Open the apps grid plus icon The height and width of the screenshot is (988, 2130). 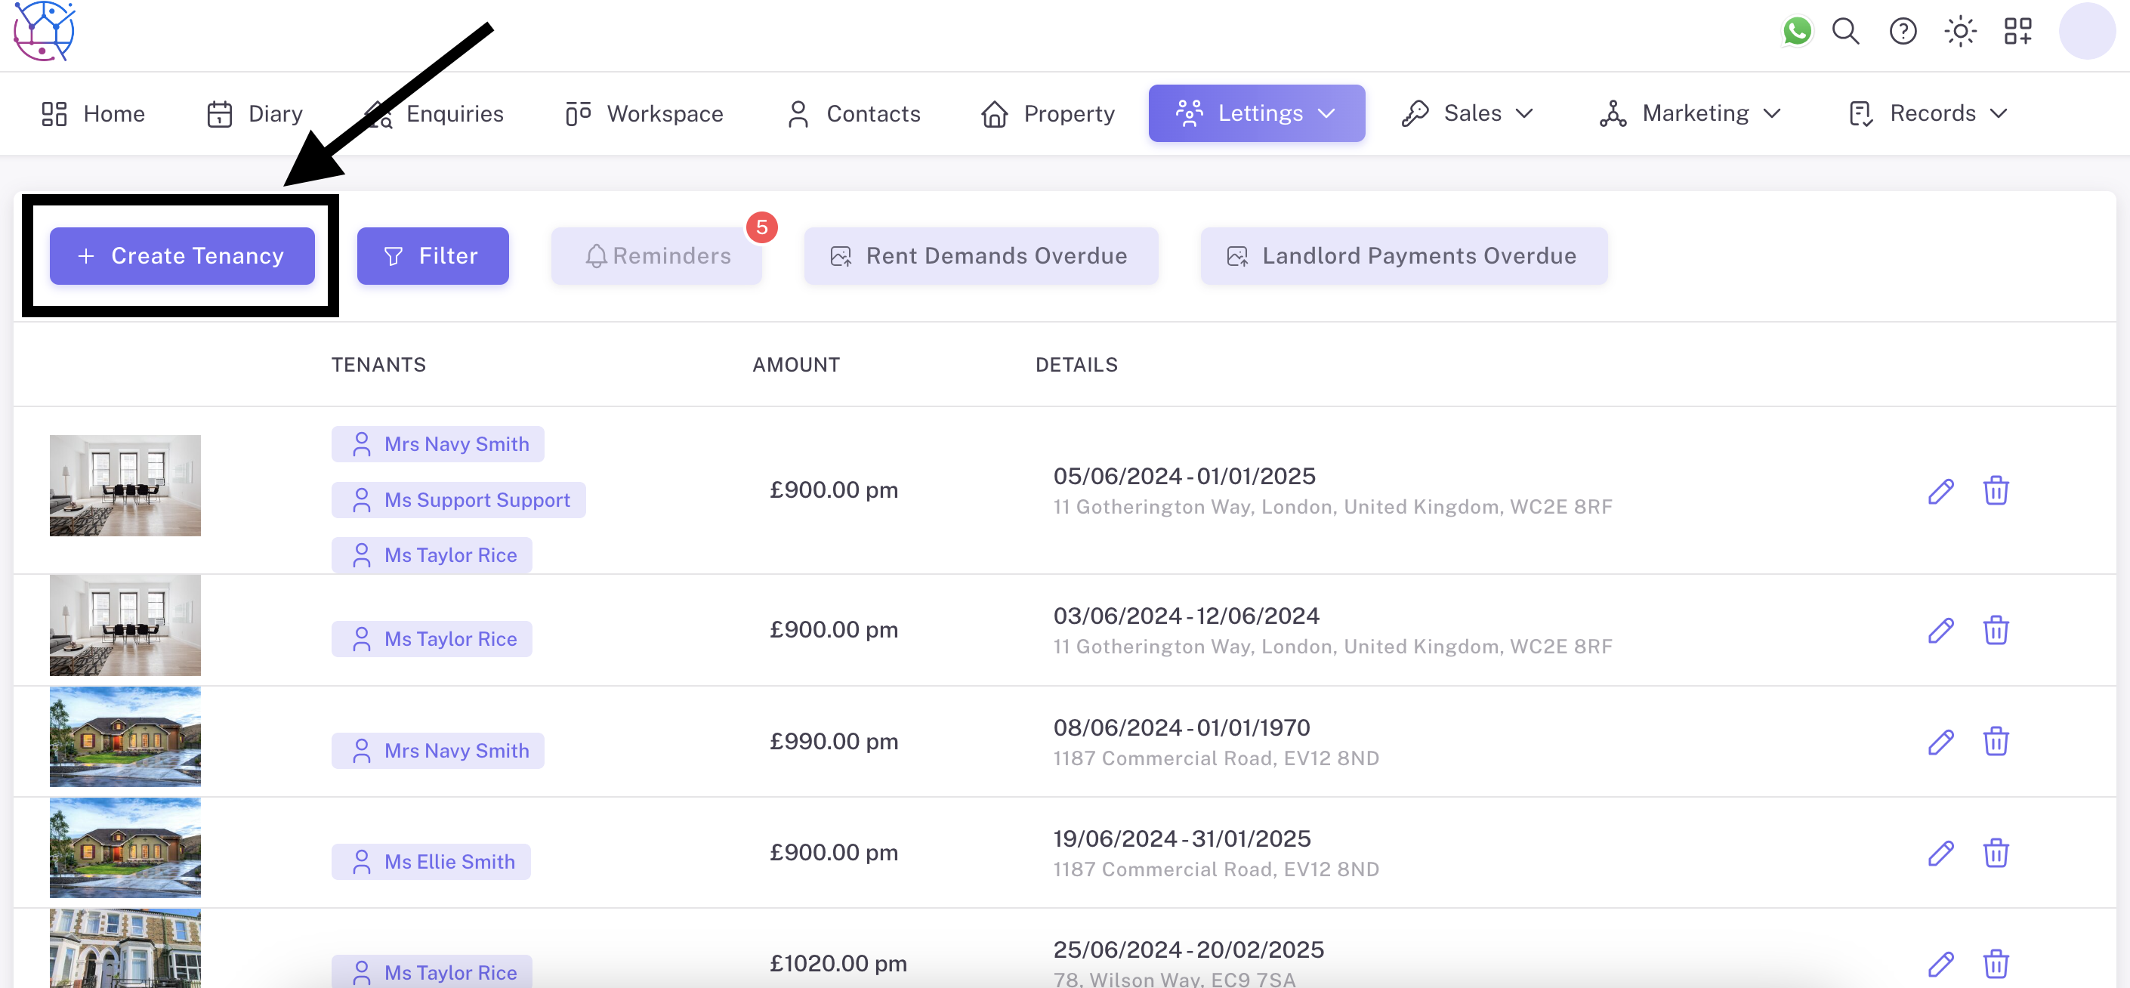tap(2017, 32)
